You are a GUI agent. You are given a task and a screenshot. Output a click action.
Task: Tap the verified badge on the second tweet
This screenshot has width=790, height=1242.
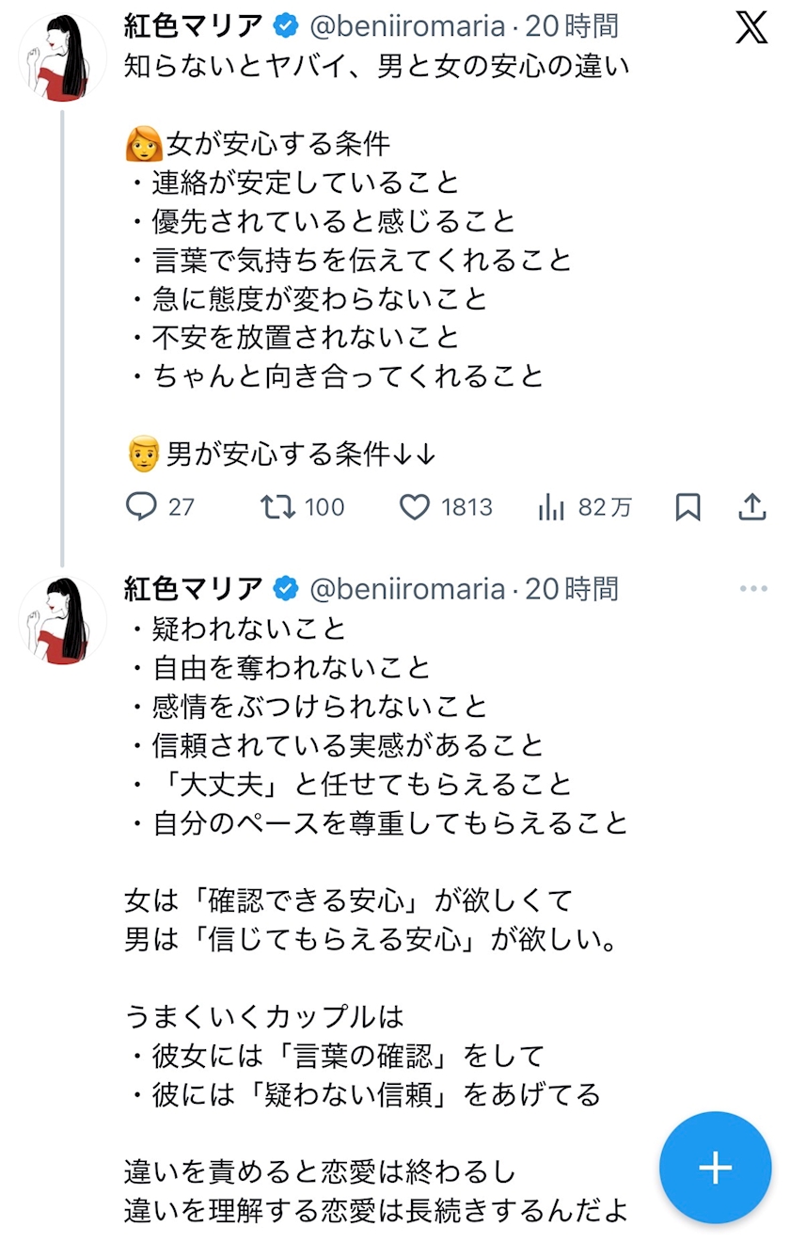click(x=286, y=589)
